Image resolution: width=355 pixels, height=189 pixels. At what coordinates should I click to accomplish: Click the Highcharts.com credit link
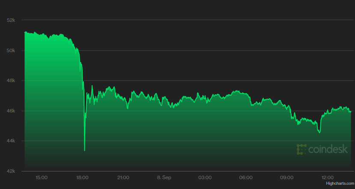point(340,183)
